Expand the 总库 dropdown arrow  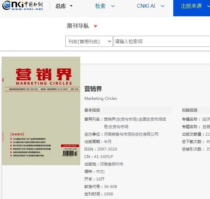point(71,6)
